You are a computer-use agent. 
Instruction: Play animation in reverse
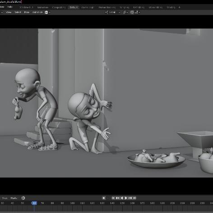coord(122,198)
